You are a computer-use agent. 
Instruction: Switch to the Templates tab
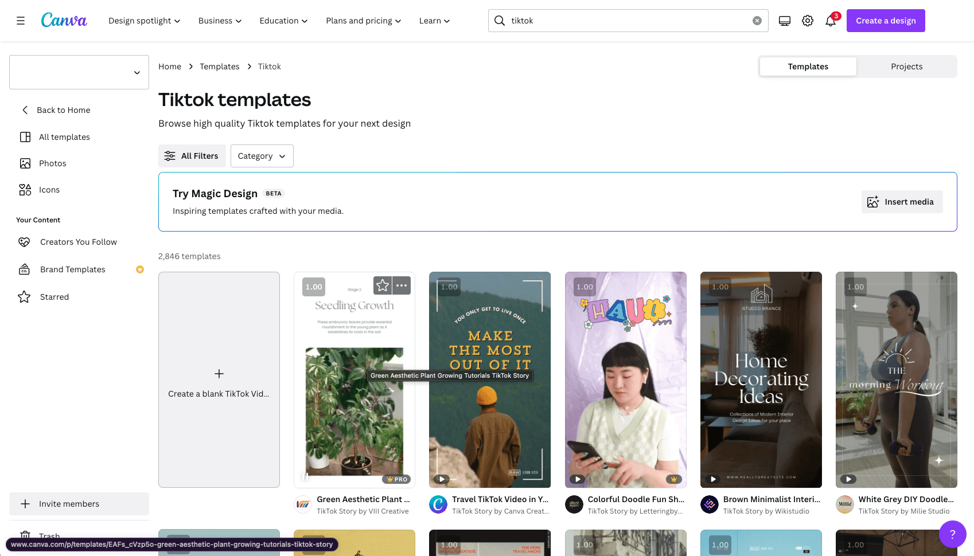[808, 66]
